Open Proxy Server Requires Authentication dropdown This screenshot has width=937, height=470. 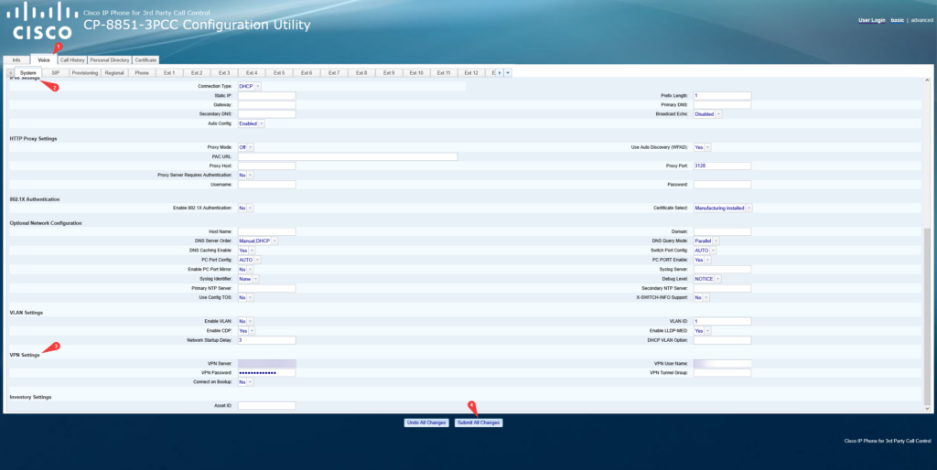coord(245,176)
